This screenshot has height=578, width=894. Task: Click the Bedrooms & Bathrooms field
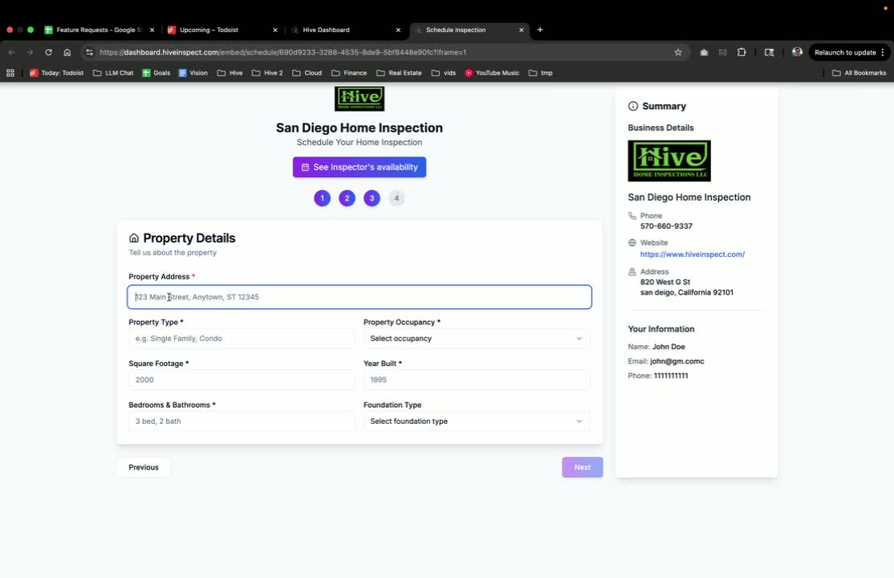(x=242, y=421)
